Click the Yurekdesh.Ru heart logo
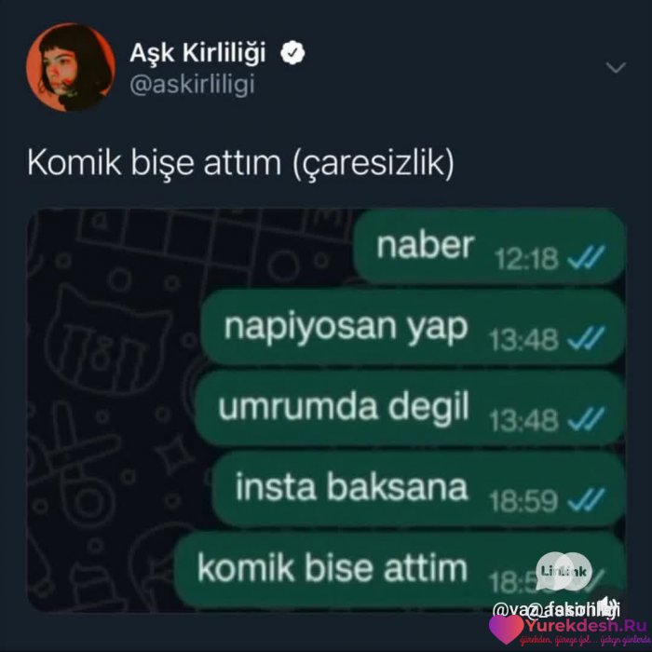The image size is (652, 652). point(506,629)
